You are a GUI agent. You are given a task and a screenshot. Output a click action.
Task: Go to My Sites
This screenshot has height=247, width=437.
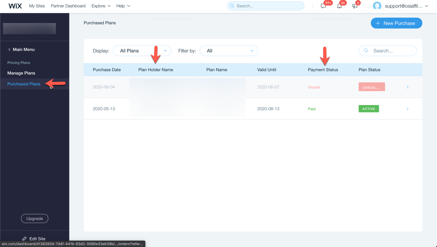37,6
